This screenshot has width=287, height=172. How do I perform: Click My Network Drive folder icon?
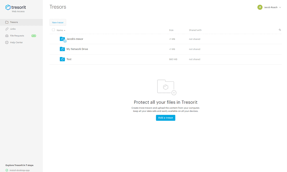pyautogui.click(x=62, y=49)
